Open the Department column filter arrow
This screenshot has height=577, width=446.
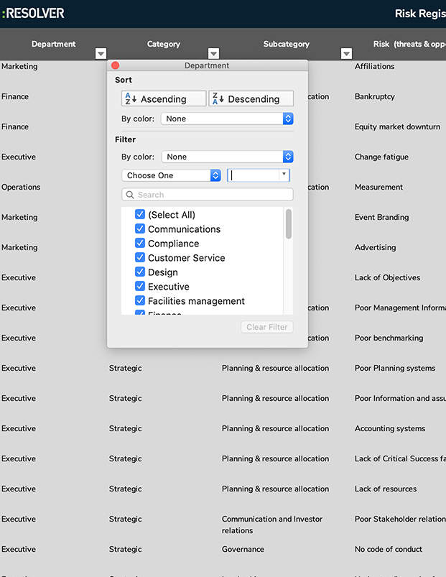pyautogui.click(x=101, y=54)
